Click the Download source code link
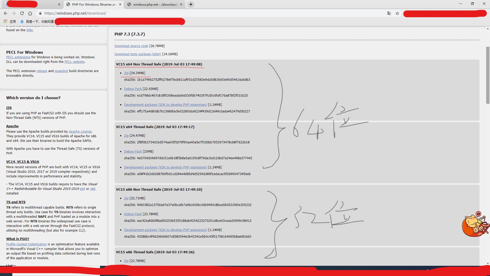Viewport: 490px width, 276px height. (x=131, y=46)
